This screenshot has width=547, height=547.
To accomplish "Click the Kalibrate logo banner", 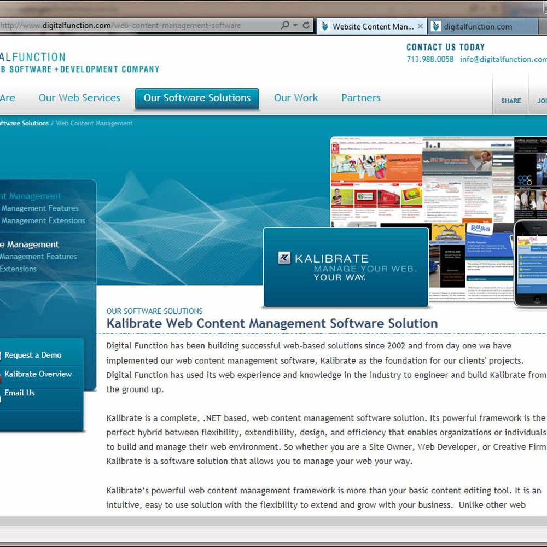I will point(345,266).
